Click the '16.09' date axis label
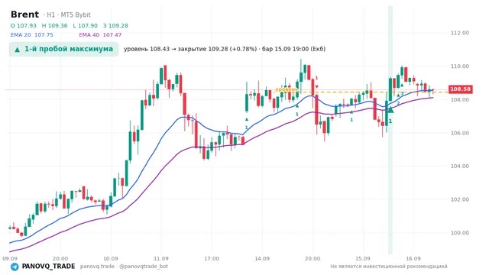The height and width of the screenshot is (275, 489). click(413, 259)
